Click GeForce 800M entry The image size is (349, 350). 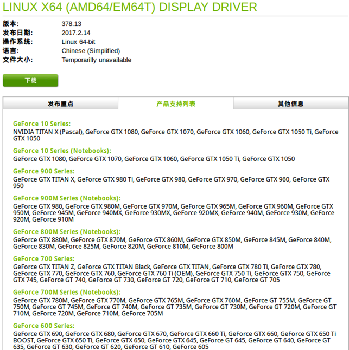tap(212, 246)
